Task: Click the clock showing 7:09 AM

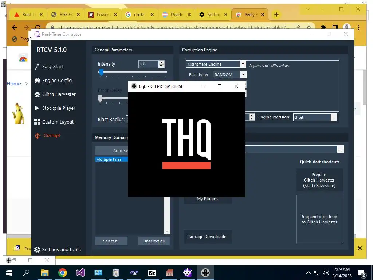Action: (x=342, y=269)
